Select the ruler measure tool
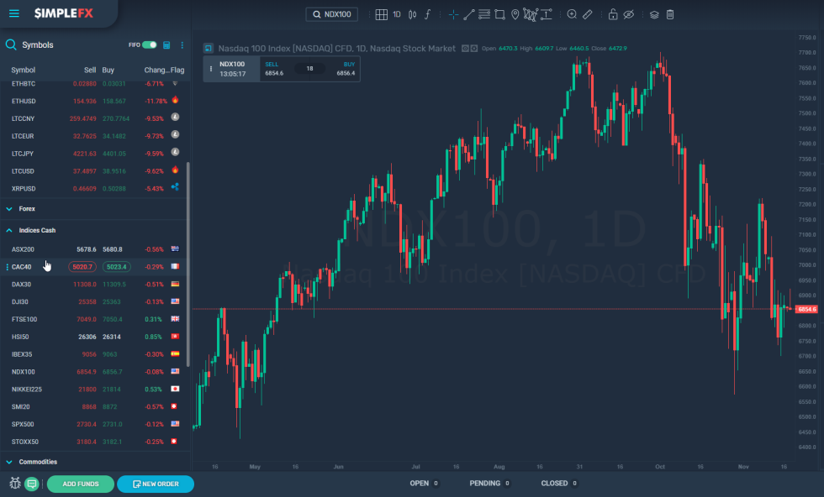This screenshot has width=824, height=497. (588, 14)
